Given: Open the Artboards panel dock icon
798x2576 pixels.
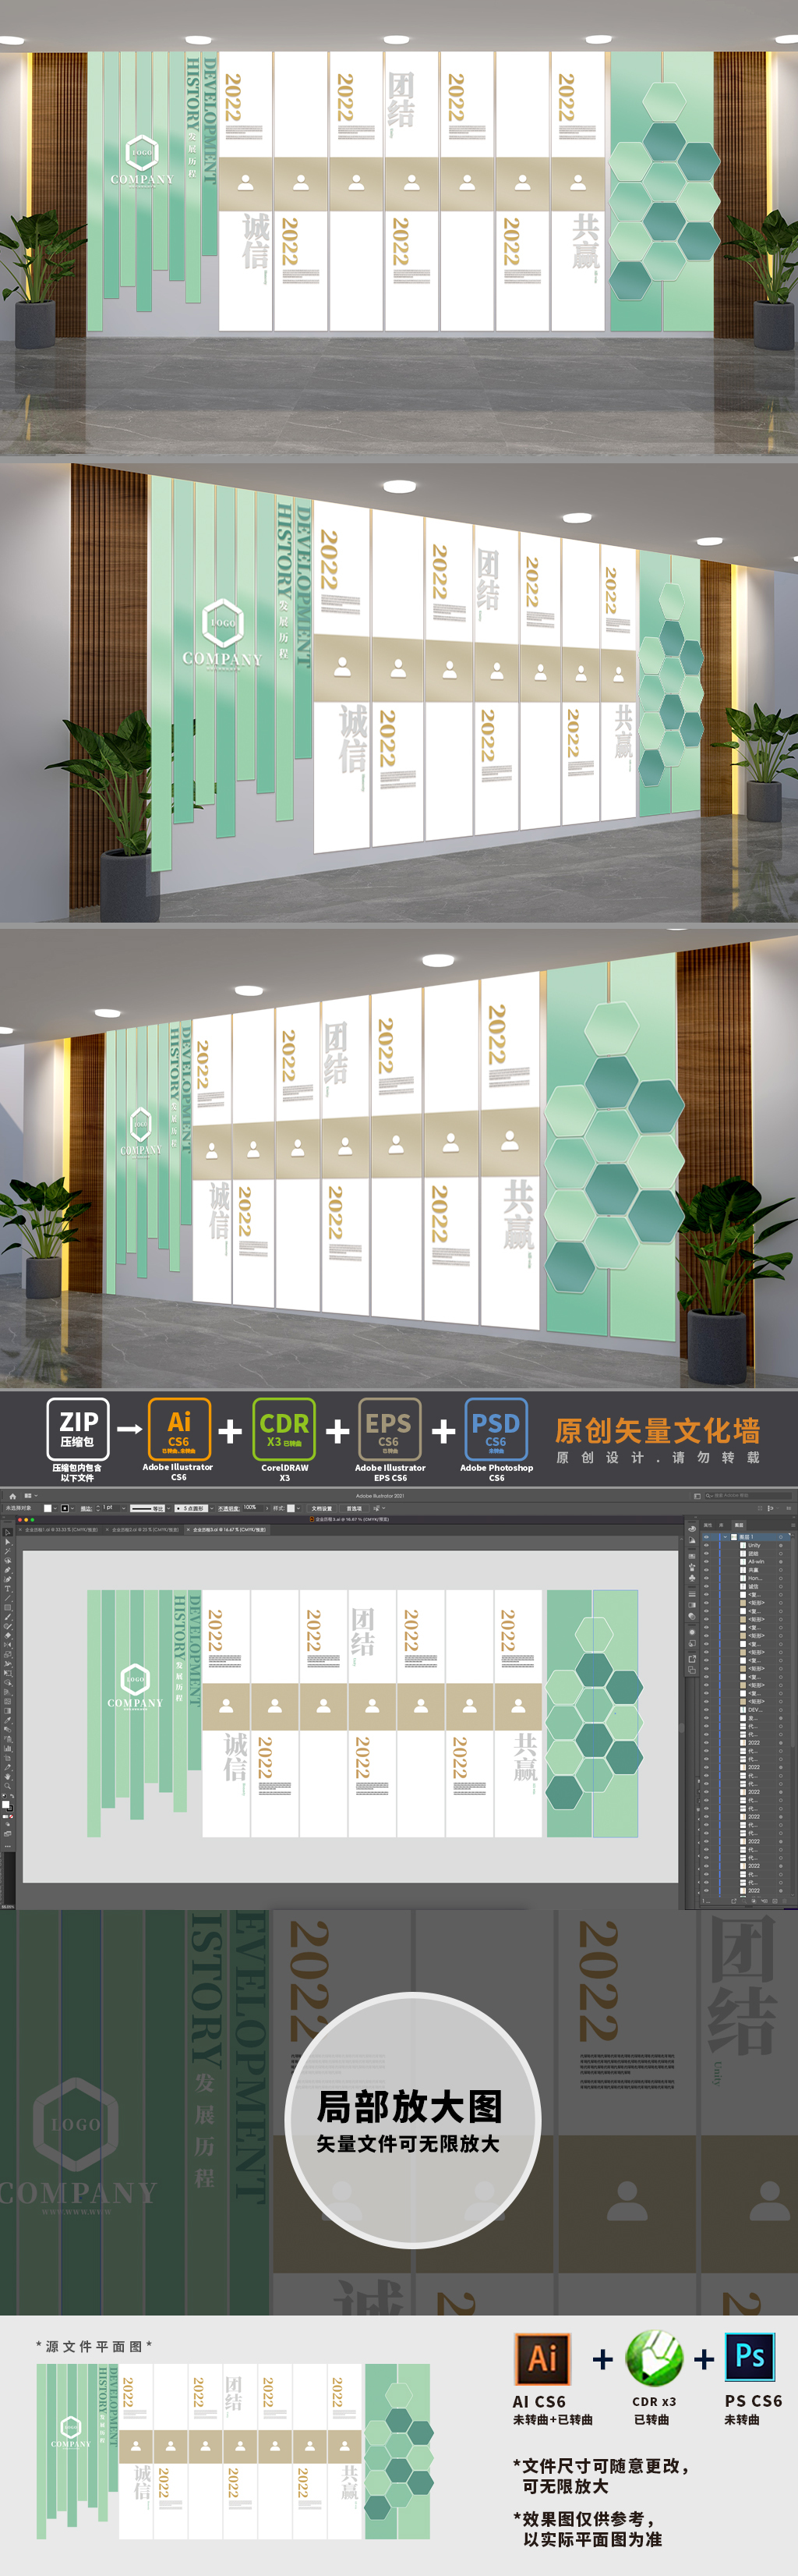Looking at the screenshot, I should pyautogui.click(x=692, y=1670).
